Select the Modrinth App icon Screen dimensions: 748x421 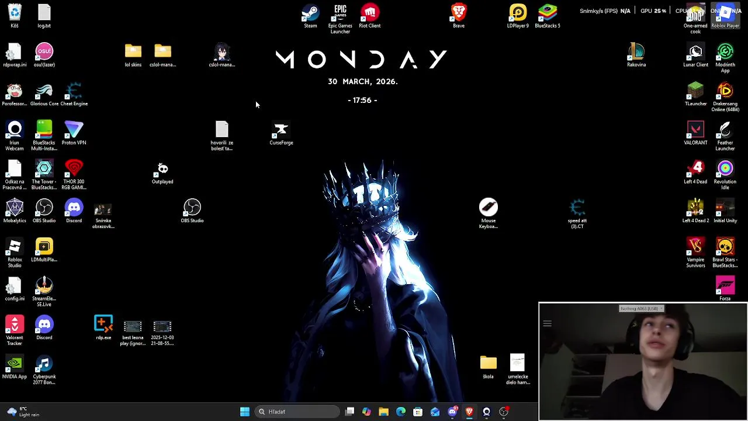tap(725, 58)
